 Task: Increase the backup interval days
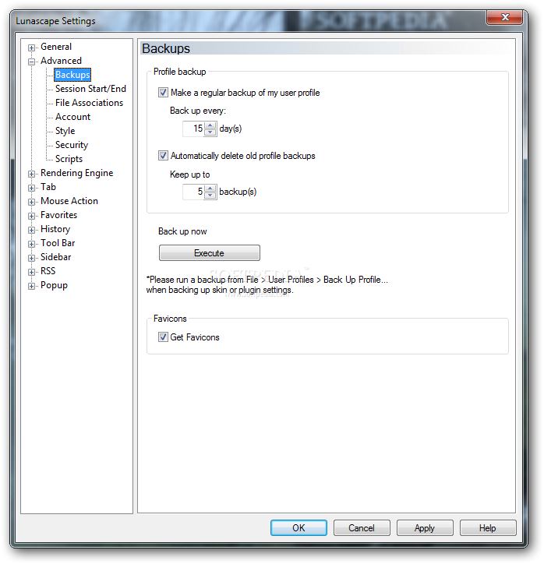(210, 125)
